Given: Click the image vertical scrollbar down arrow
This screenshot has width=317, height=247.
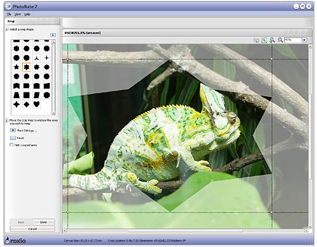Looking at the screenshot, I should click(x=310, y=227).
